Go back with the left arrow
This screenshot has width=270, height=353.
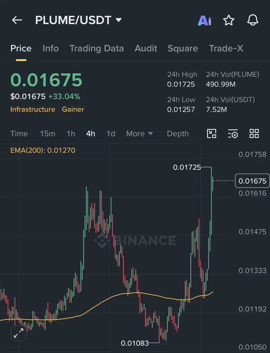pyautogui.click(x=17, y=20)
